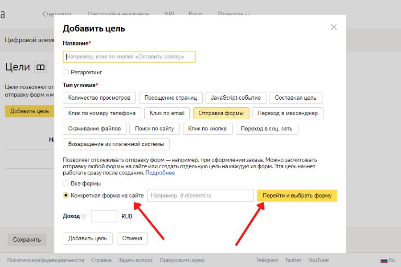Open the Telegram footer link

tap(267, 260)
